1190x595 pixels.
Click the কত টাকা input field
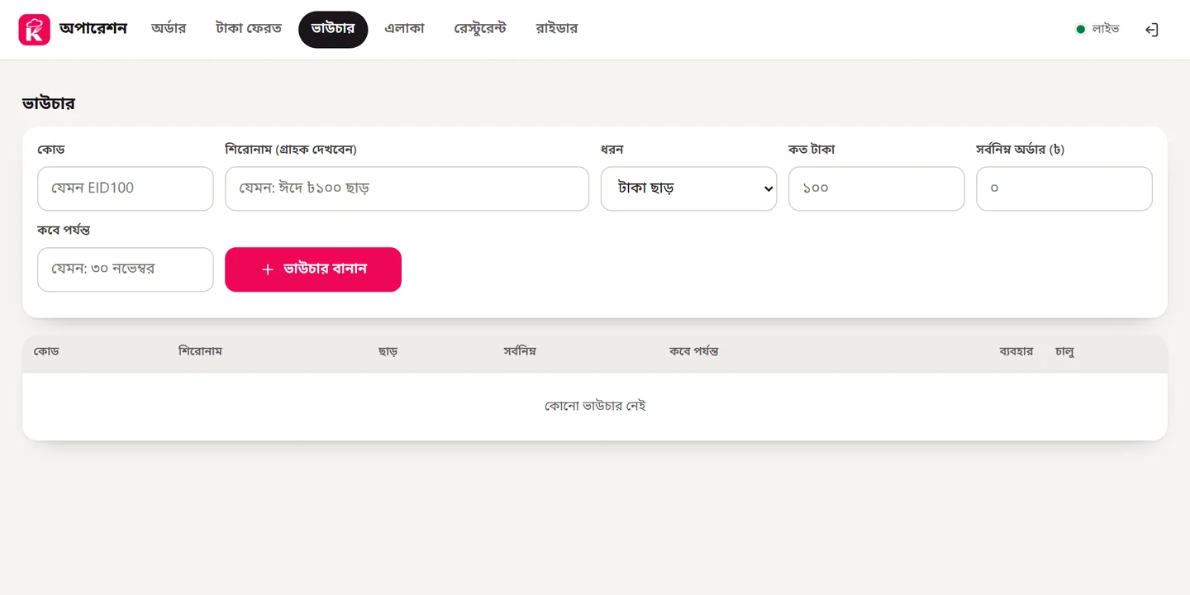(876, 188)
